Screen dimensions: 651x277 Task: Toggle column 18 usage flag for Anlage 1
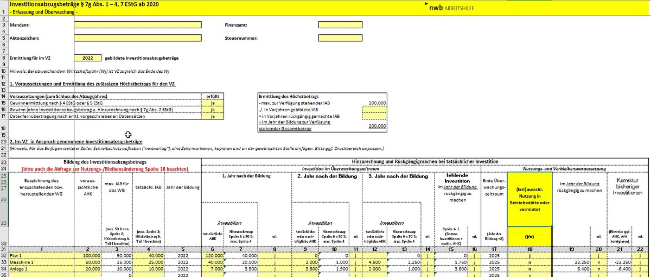coord(529,267)
